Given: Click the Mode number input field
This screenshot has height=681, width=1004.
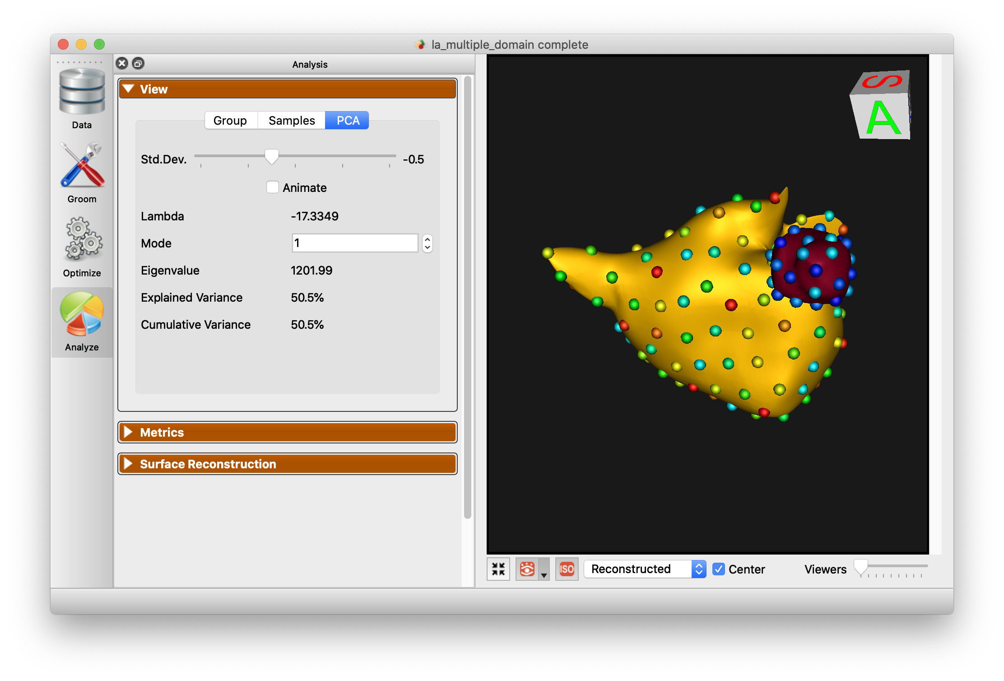Looking at the screenshot, I should (x=355, y=243).
